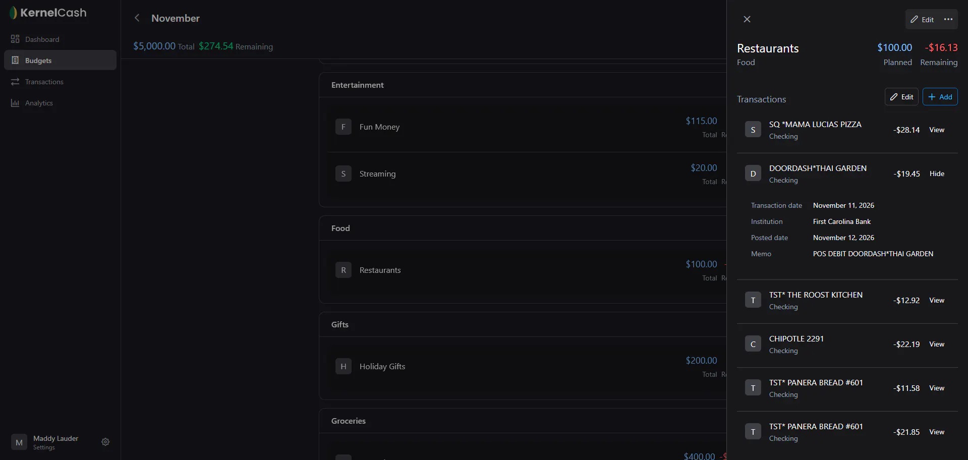Click the back arrow beside November
This screenshot has width=968, height=460.
coord(137,18)
